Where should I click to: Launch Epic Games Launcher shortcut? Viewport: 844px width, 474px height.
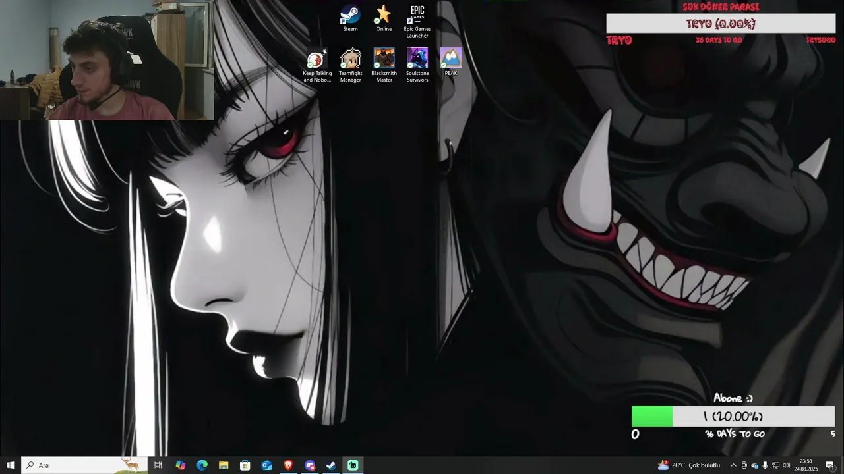click(417, 22)
